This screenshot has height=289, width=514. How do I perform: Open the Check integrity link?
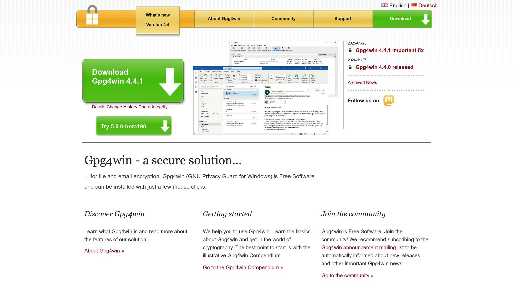click(x=153, y=107)
